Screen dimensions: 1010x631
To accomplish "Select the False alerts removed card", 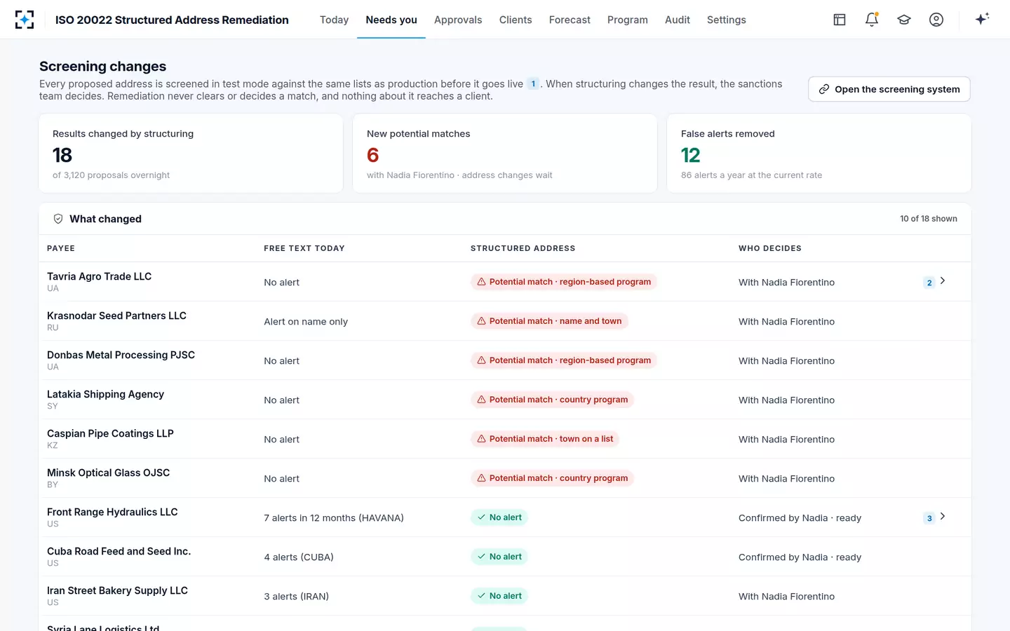I will tap(819, 154).
